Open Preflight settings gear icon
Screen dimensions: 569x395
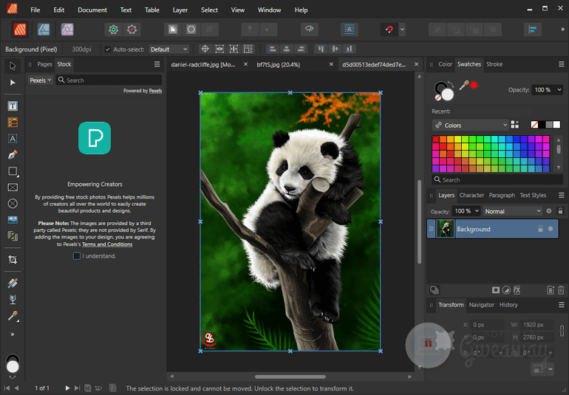tap(113, 30)
